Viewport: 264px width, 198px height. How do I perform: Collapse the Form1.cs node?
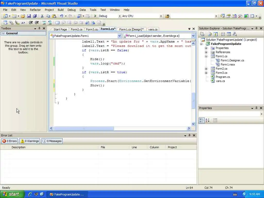206,56
